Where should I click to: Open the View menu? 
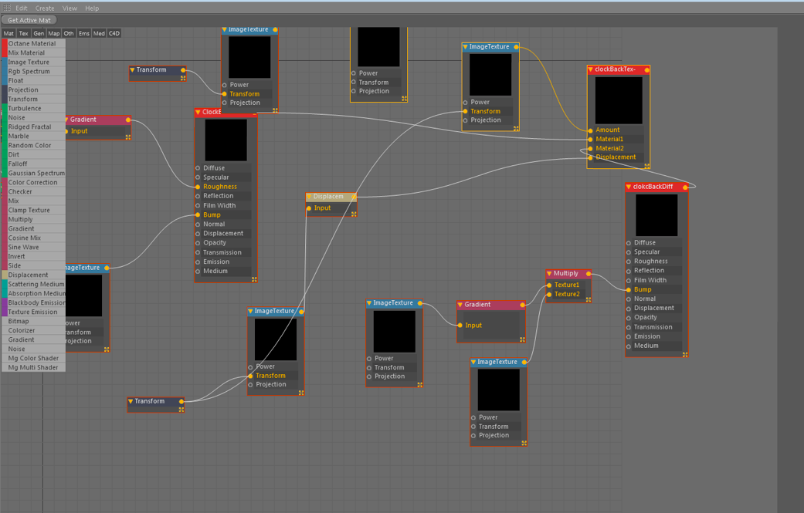tap(70, 8)
